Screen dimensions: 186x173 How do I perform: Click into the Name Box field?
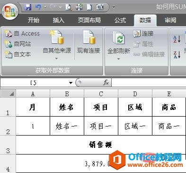click(34, 82)
